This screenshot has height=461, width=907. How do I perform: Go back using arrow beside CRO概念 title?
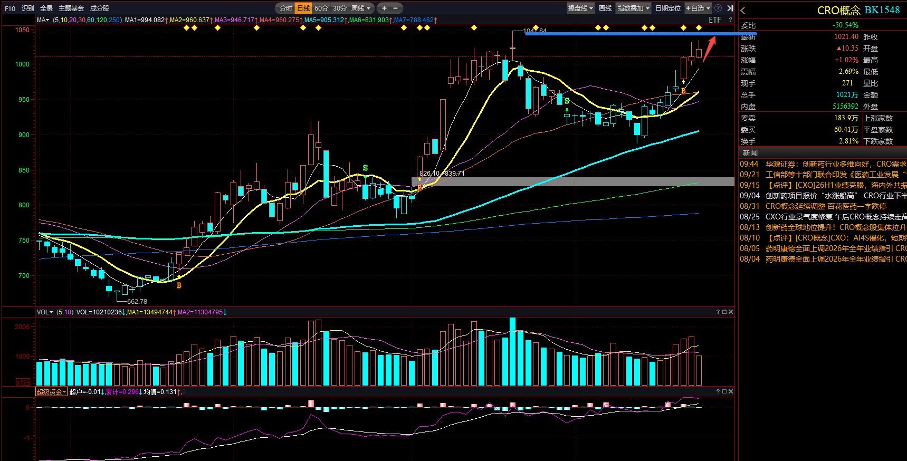[743, 11]
